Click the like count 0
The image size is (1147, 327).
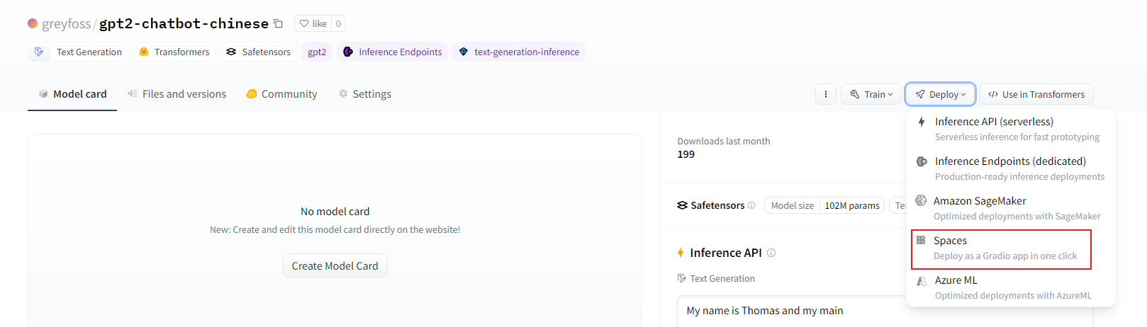pyautogui.click(x=338, y=23)
